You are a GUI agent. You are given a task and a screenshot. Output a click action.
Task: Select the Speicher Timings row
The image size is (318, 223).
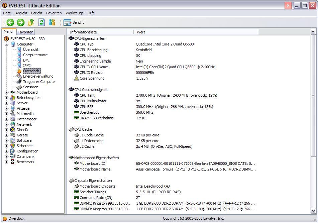point(162,192)
